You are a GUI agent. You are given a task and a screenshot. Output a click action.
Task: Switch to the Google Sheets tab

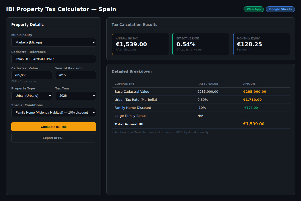pos(280,9)
